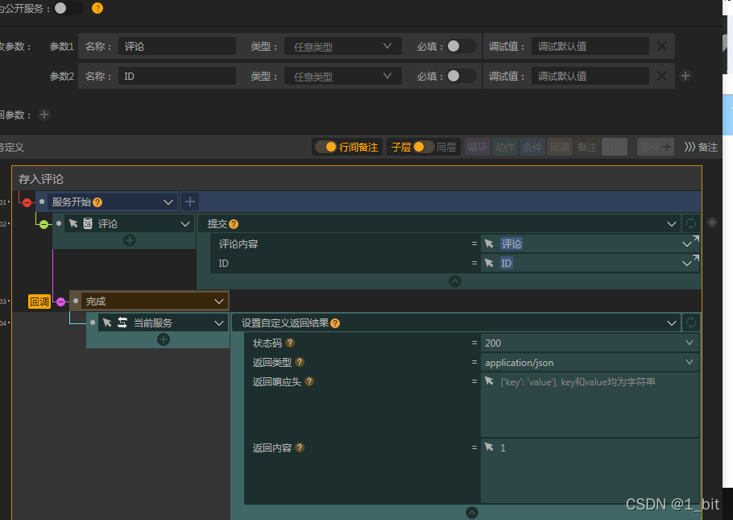Screen dimensions: 733x520
Task: Edit the name field containing 评论
Action: tap(176, 46)
